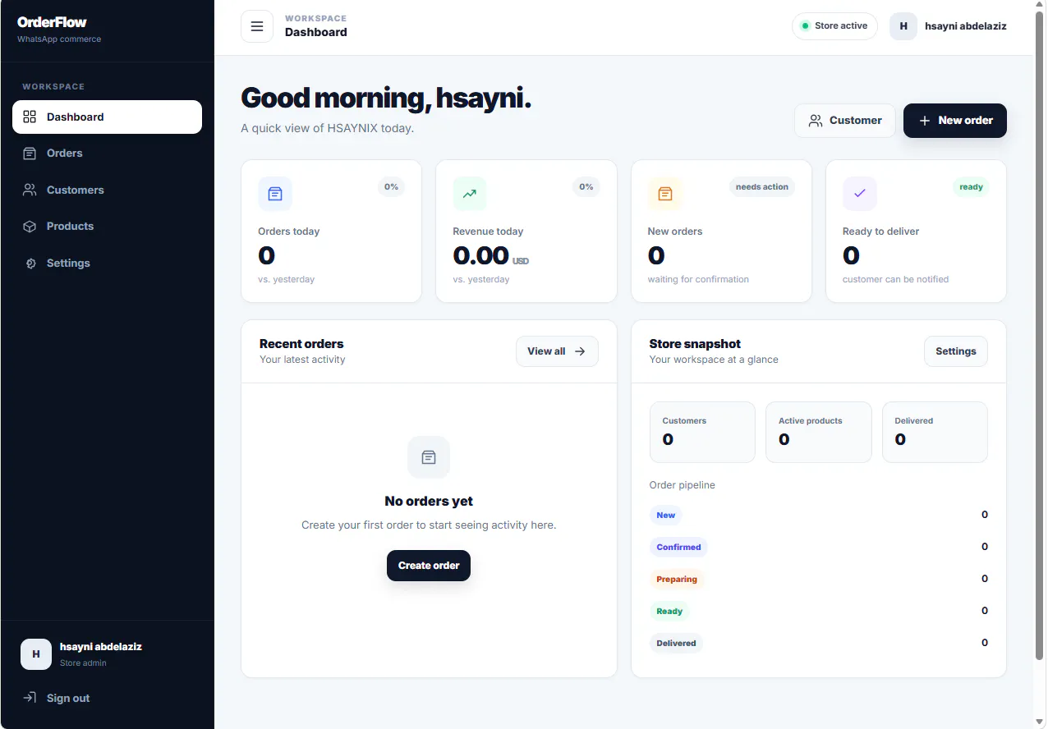Open the Orders menu item
Viewport: 1048px width, 729px height.
point(107,154)
